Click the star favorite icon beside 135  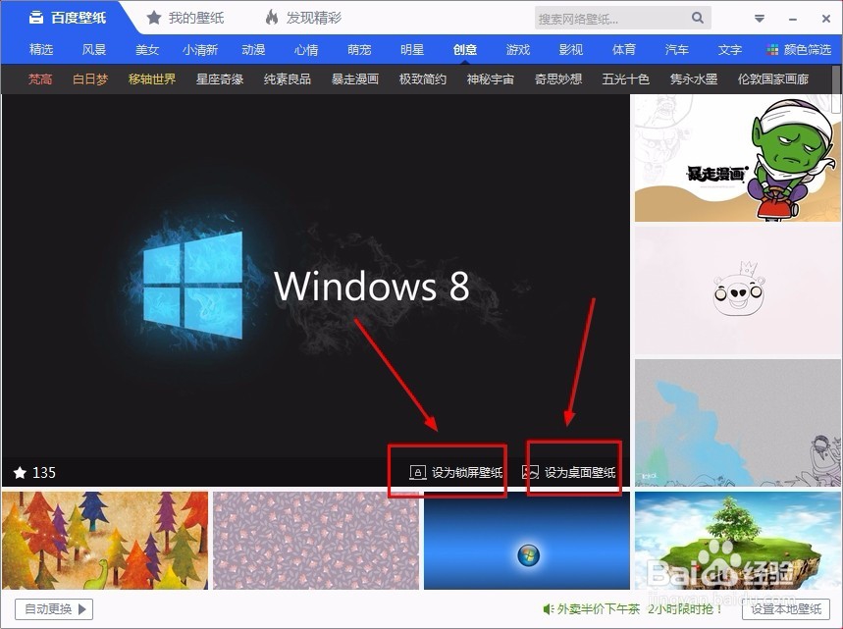[20, 473]
